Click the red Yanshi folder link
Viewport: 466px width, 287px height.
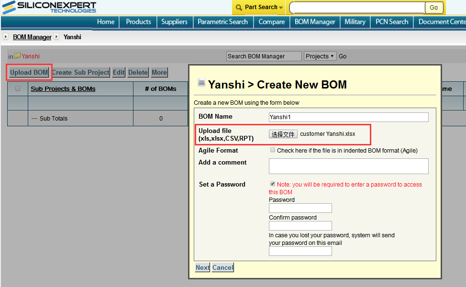point(31,56)
